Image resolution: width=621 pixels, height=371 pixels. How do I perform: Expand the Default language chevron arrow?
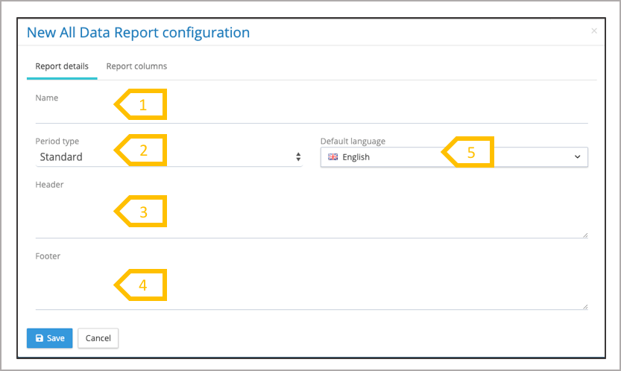click(578, 157)
